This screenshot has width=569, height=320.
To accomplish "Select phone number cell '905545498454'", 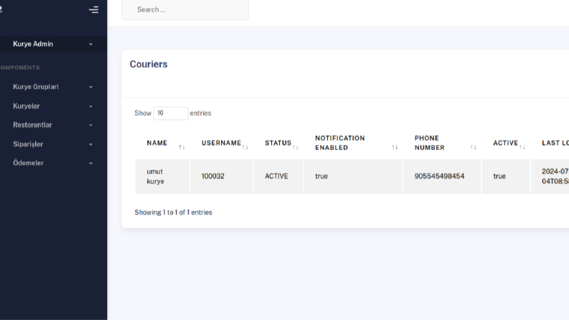I will point(442,177).
